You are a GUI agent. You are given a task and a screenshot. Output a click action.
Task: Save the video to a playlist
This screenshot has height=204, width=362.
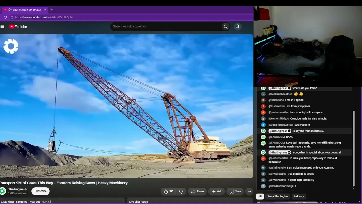click(235, 192)
